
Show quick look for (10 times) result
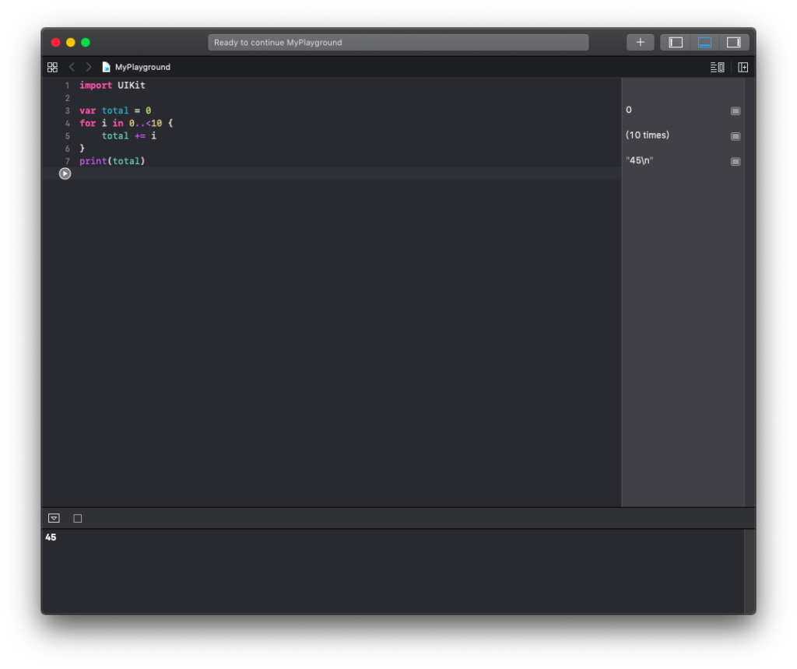pos(735,136)
